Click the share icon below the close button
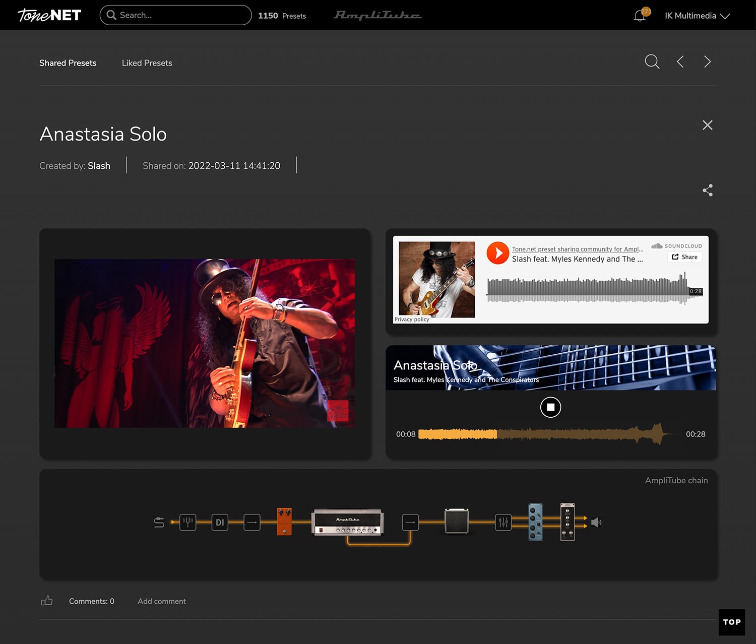The height and width of the screenshot is (644, 756). 707,190
